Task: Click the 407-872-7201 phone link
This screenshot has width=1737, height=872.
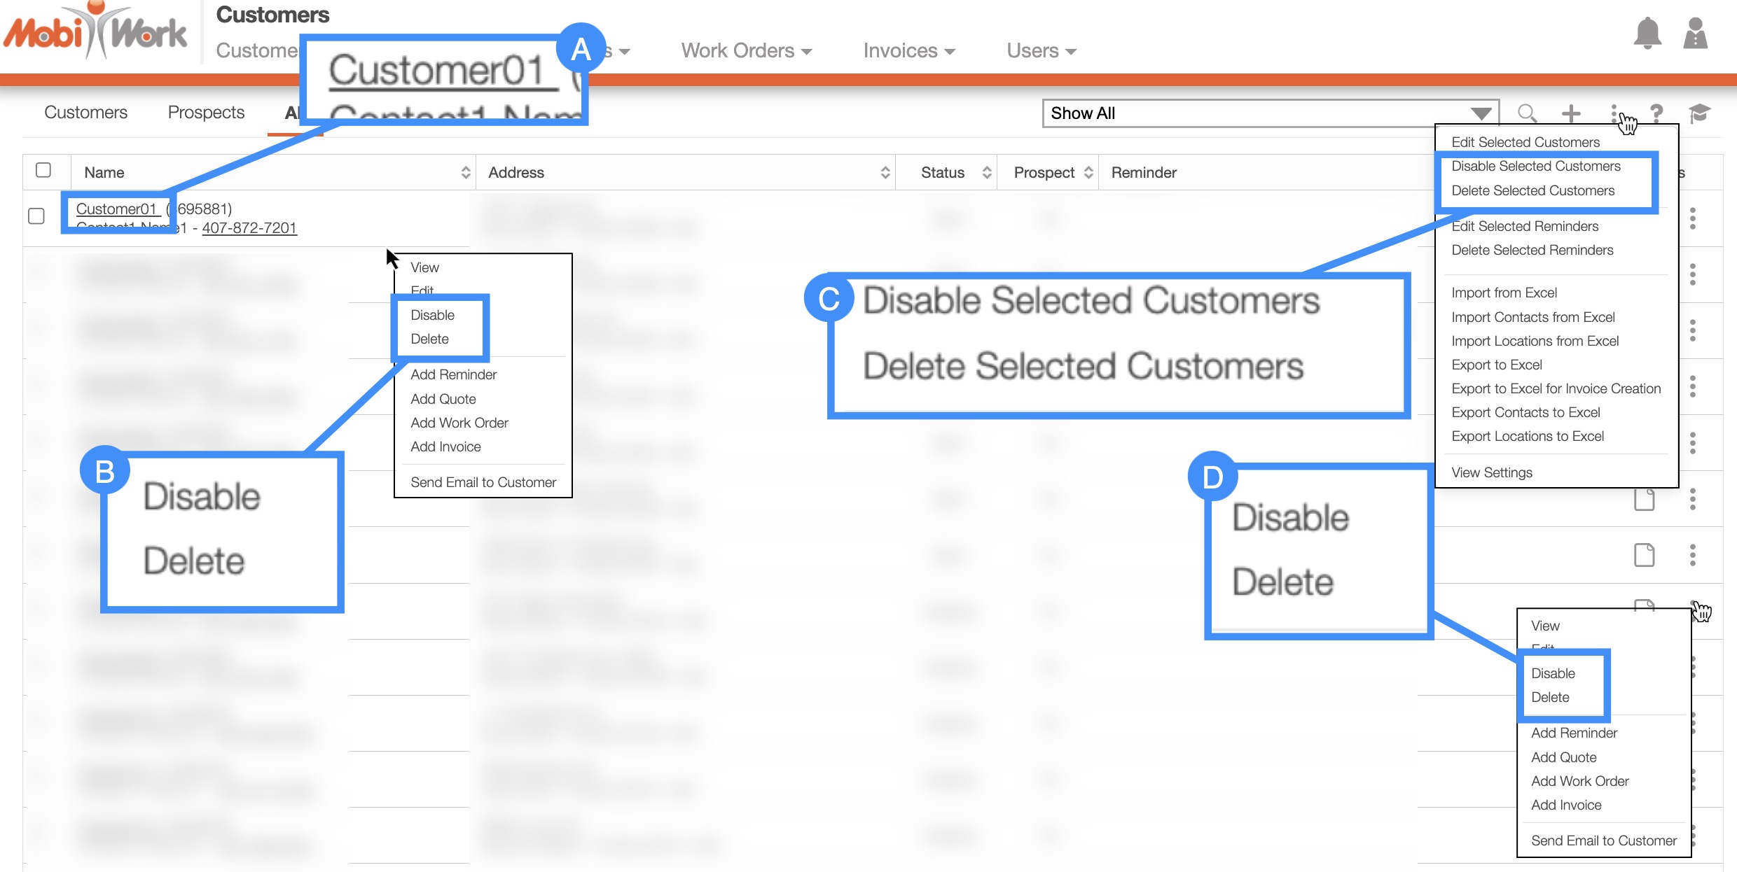Action: 249,227
